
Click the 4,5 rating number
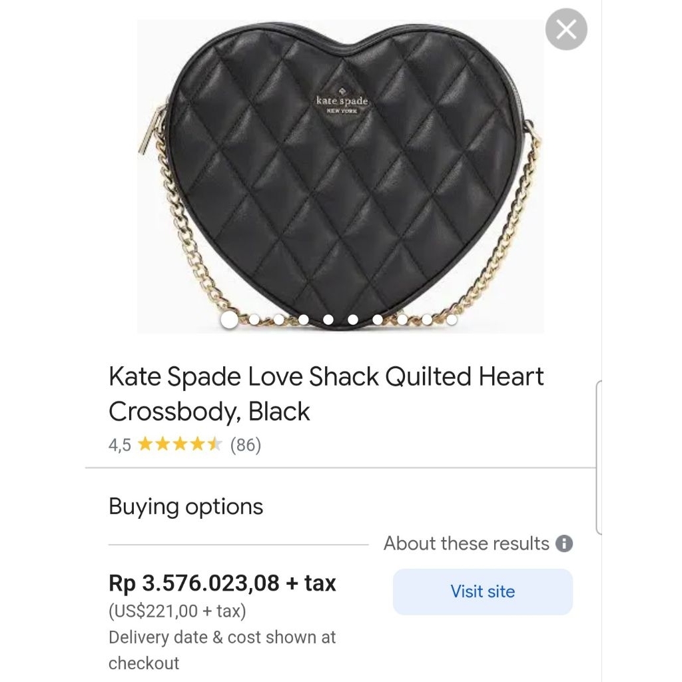pos(119,444)
